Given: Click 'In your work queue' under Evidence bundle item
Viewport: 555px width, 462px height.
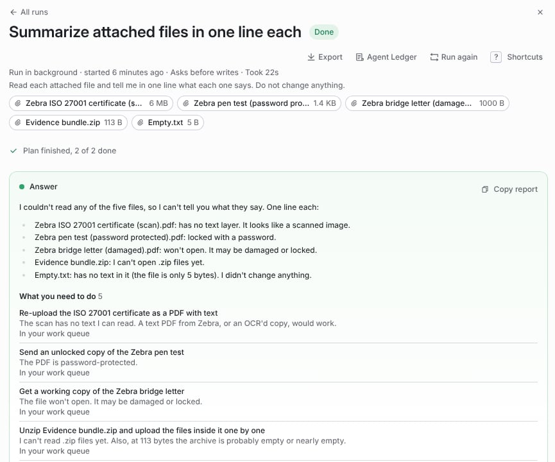Looking at the screenshot, I should [x=55, y=451].
